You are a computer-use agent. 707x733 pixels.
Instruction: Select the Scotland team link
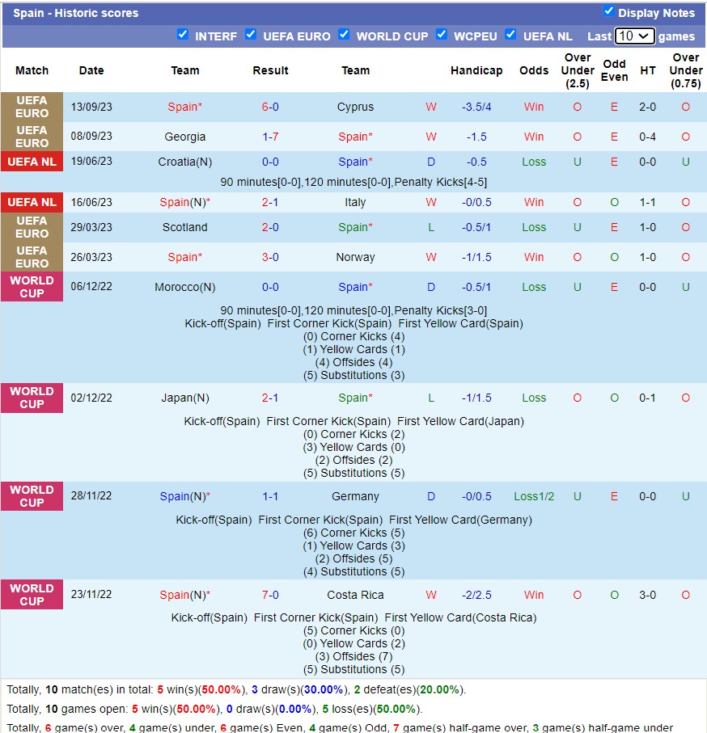184,227
